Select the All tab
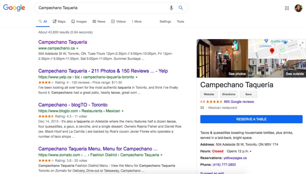The width and height of the screenshot is (306, 174). pyautogui.click(x=43, y=22)
